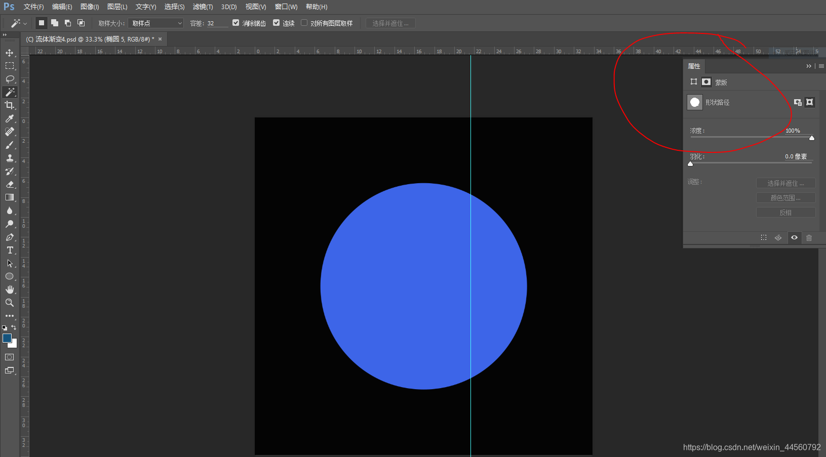
Task: Open the Edit Toolbar three-dots menu
Action: (x=10, y=316)
